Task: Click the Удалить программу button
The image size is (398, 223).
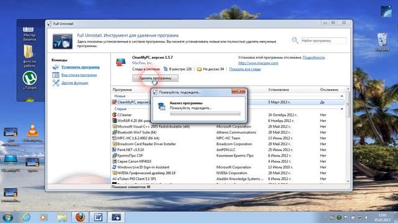Action: pos(155,78)
